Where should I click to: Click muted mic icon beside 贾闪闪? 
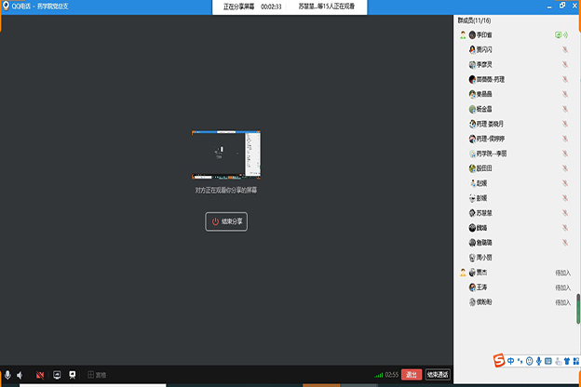pos(564,49)
